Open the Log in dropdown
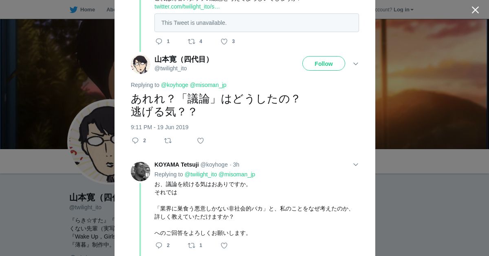Viewport: 489px width, 256px height. 403,10
